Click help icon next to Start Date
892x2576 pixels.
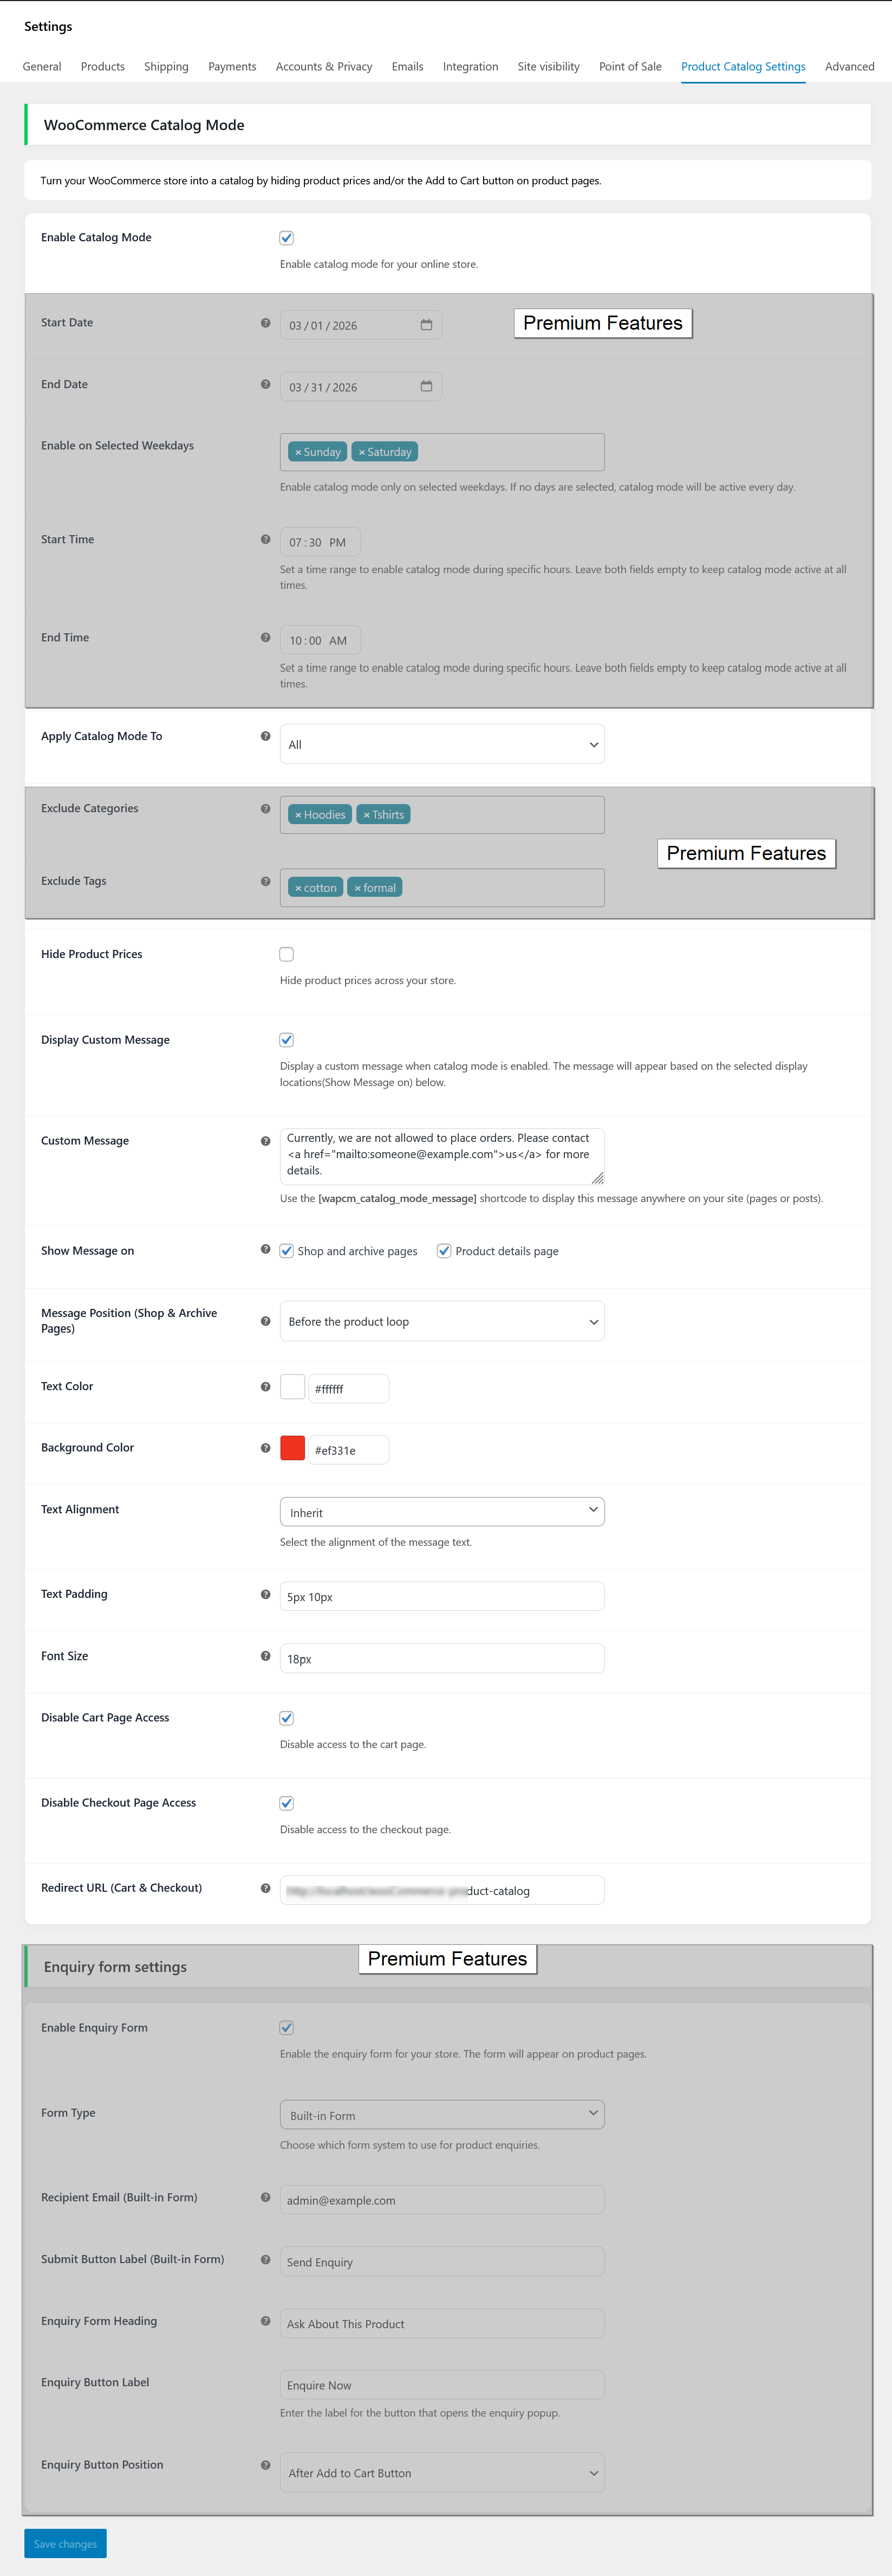(x=266, y=323)
